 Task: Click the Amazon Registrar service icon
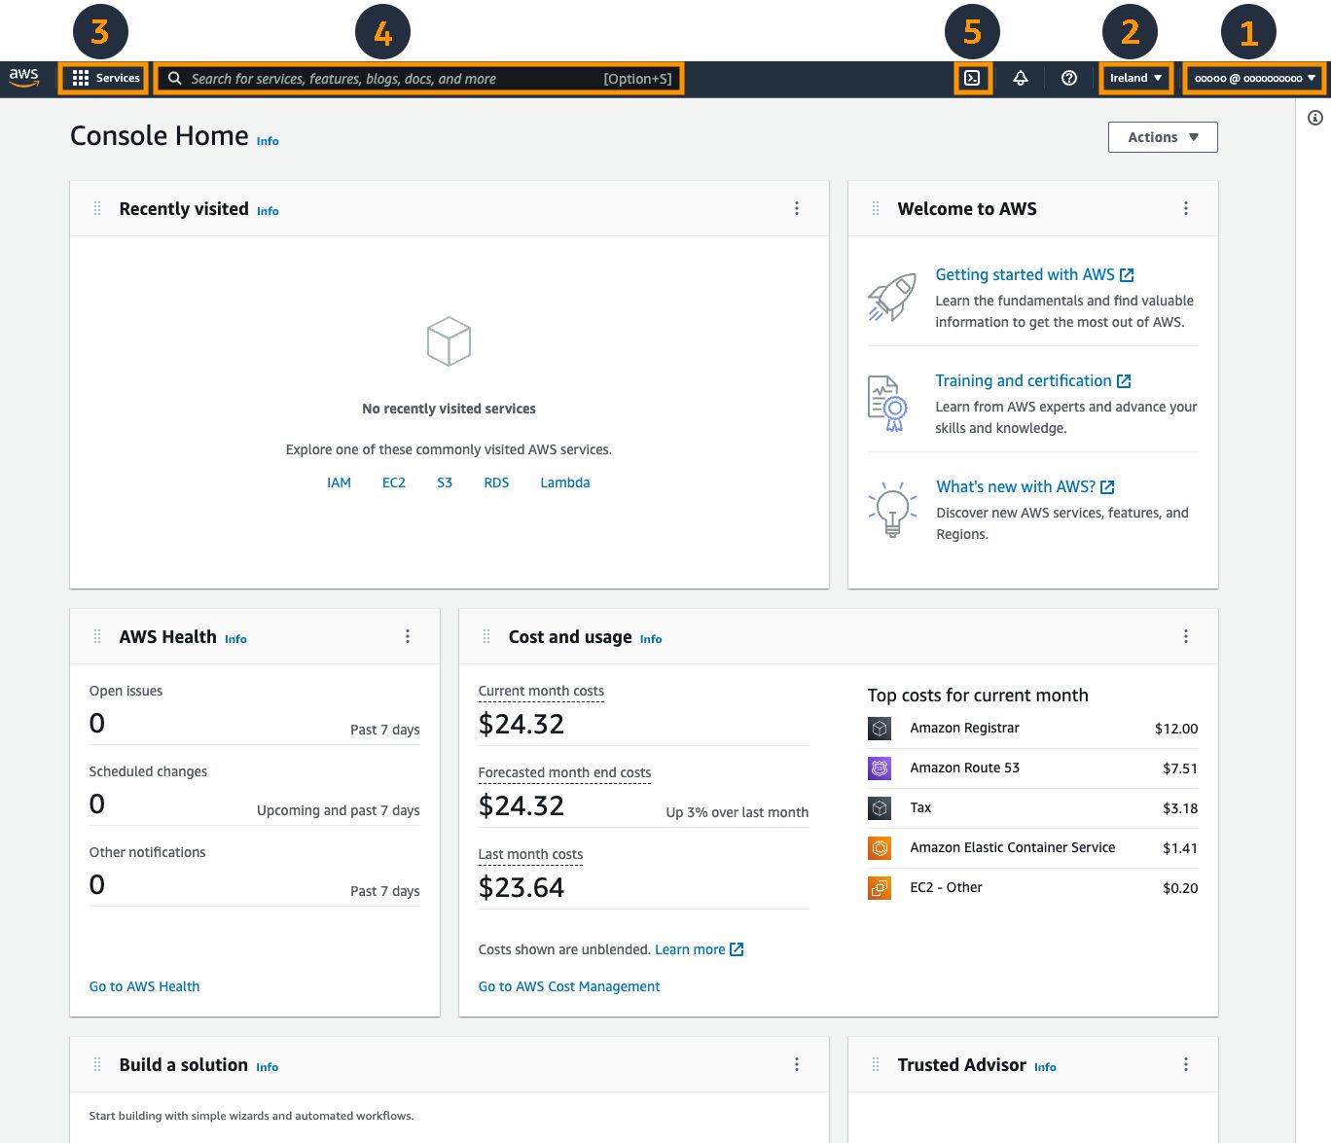pyautogui.click(x=879, y=728)
